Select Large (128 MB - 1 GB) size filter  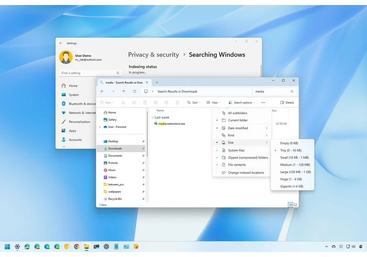[x=292, y=172]
